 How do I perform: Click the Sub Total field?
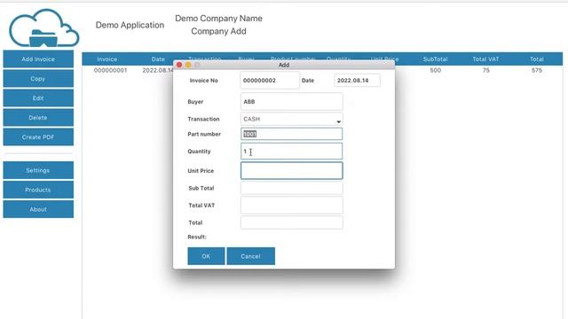pyautogui.click(x=292, y=188)
